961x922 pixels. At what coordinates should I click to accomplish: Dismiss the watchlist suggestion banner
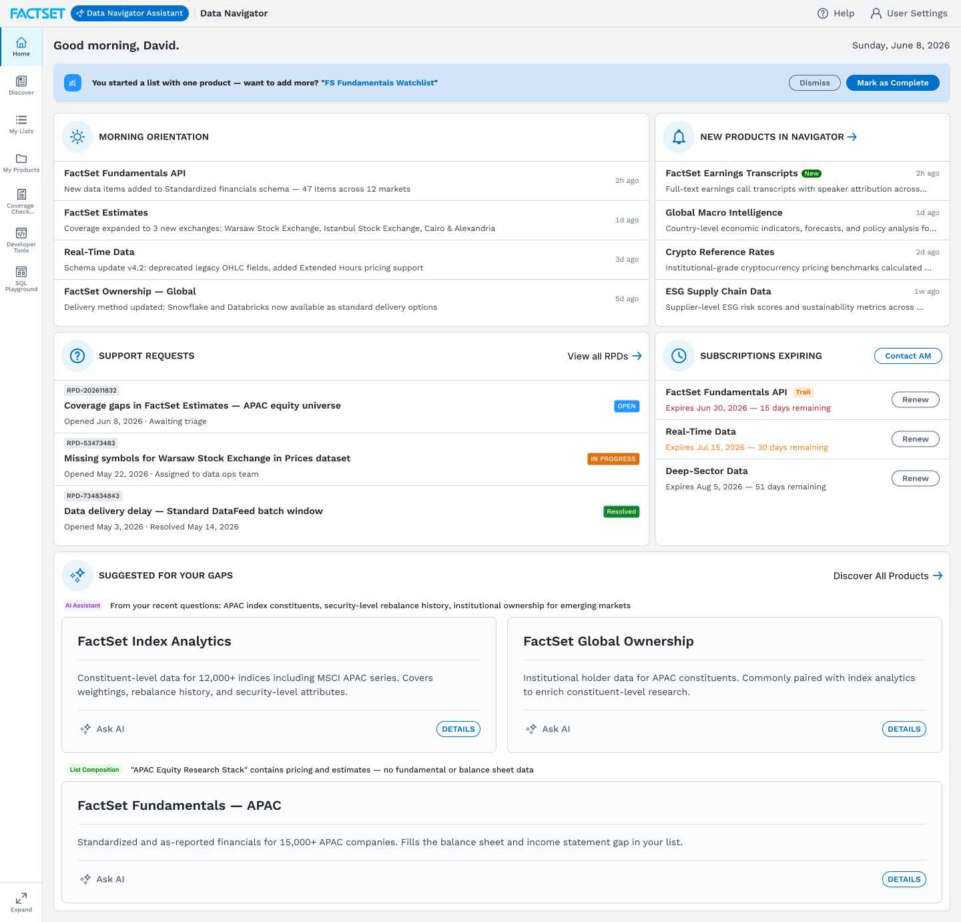815,83
